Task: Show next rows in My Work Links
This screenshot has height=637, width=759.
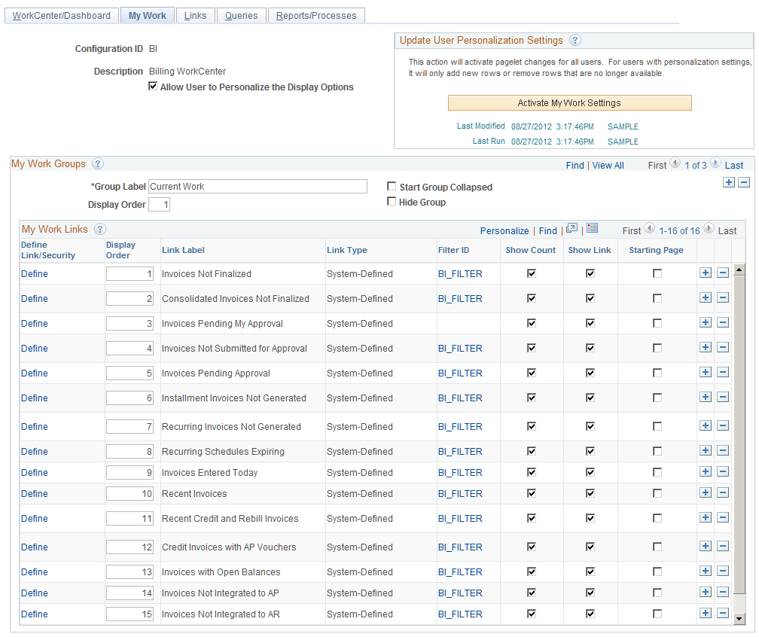Action: (x=708, y=228)
